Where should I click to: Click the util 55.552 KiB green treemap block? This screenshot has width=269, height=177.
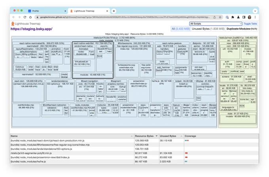(x=230, y=53)
